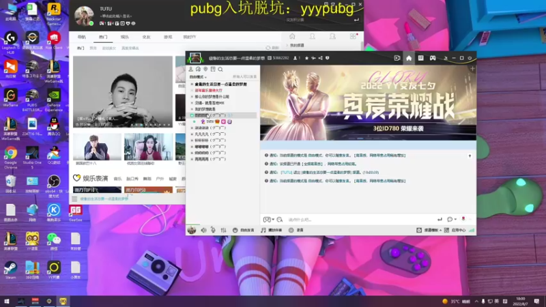Click the home icon in YY main sidebar
This screenshot has width=546, height=307.
tap(292, 36)
